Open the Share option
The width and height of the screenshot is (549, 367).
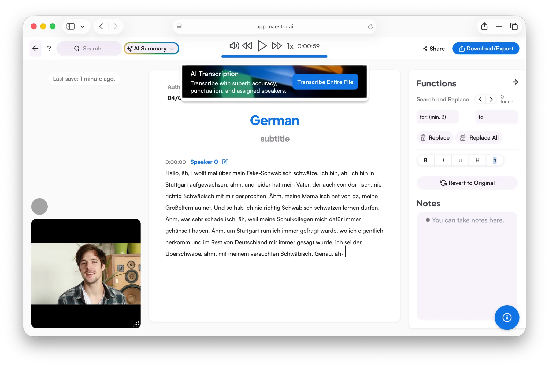(433, 49)
